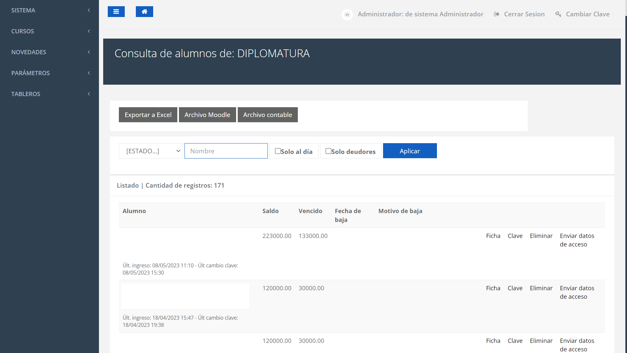The image size is (627, 353).
Task: Open Ficha for row with ingreso 18/04/2023
Action: tap(493, 288)
